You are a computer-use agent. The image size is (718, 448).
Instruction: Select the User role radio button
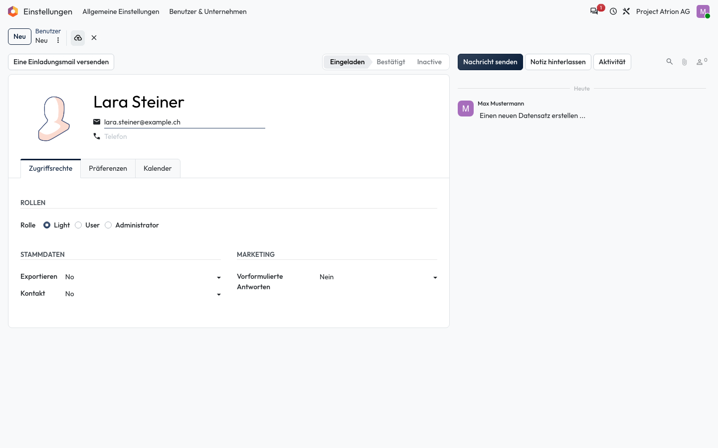(78, 225)
